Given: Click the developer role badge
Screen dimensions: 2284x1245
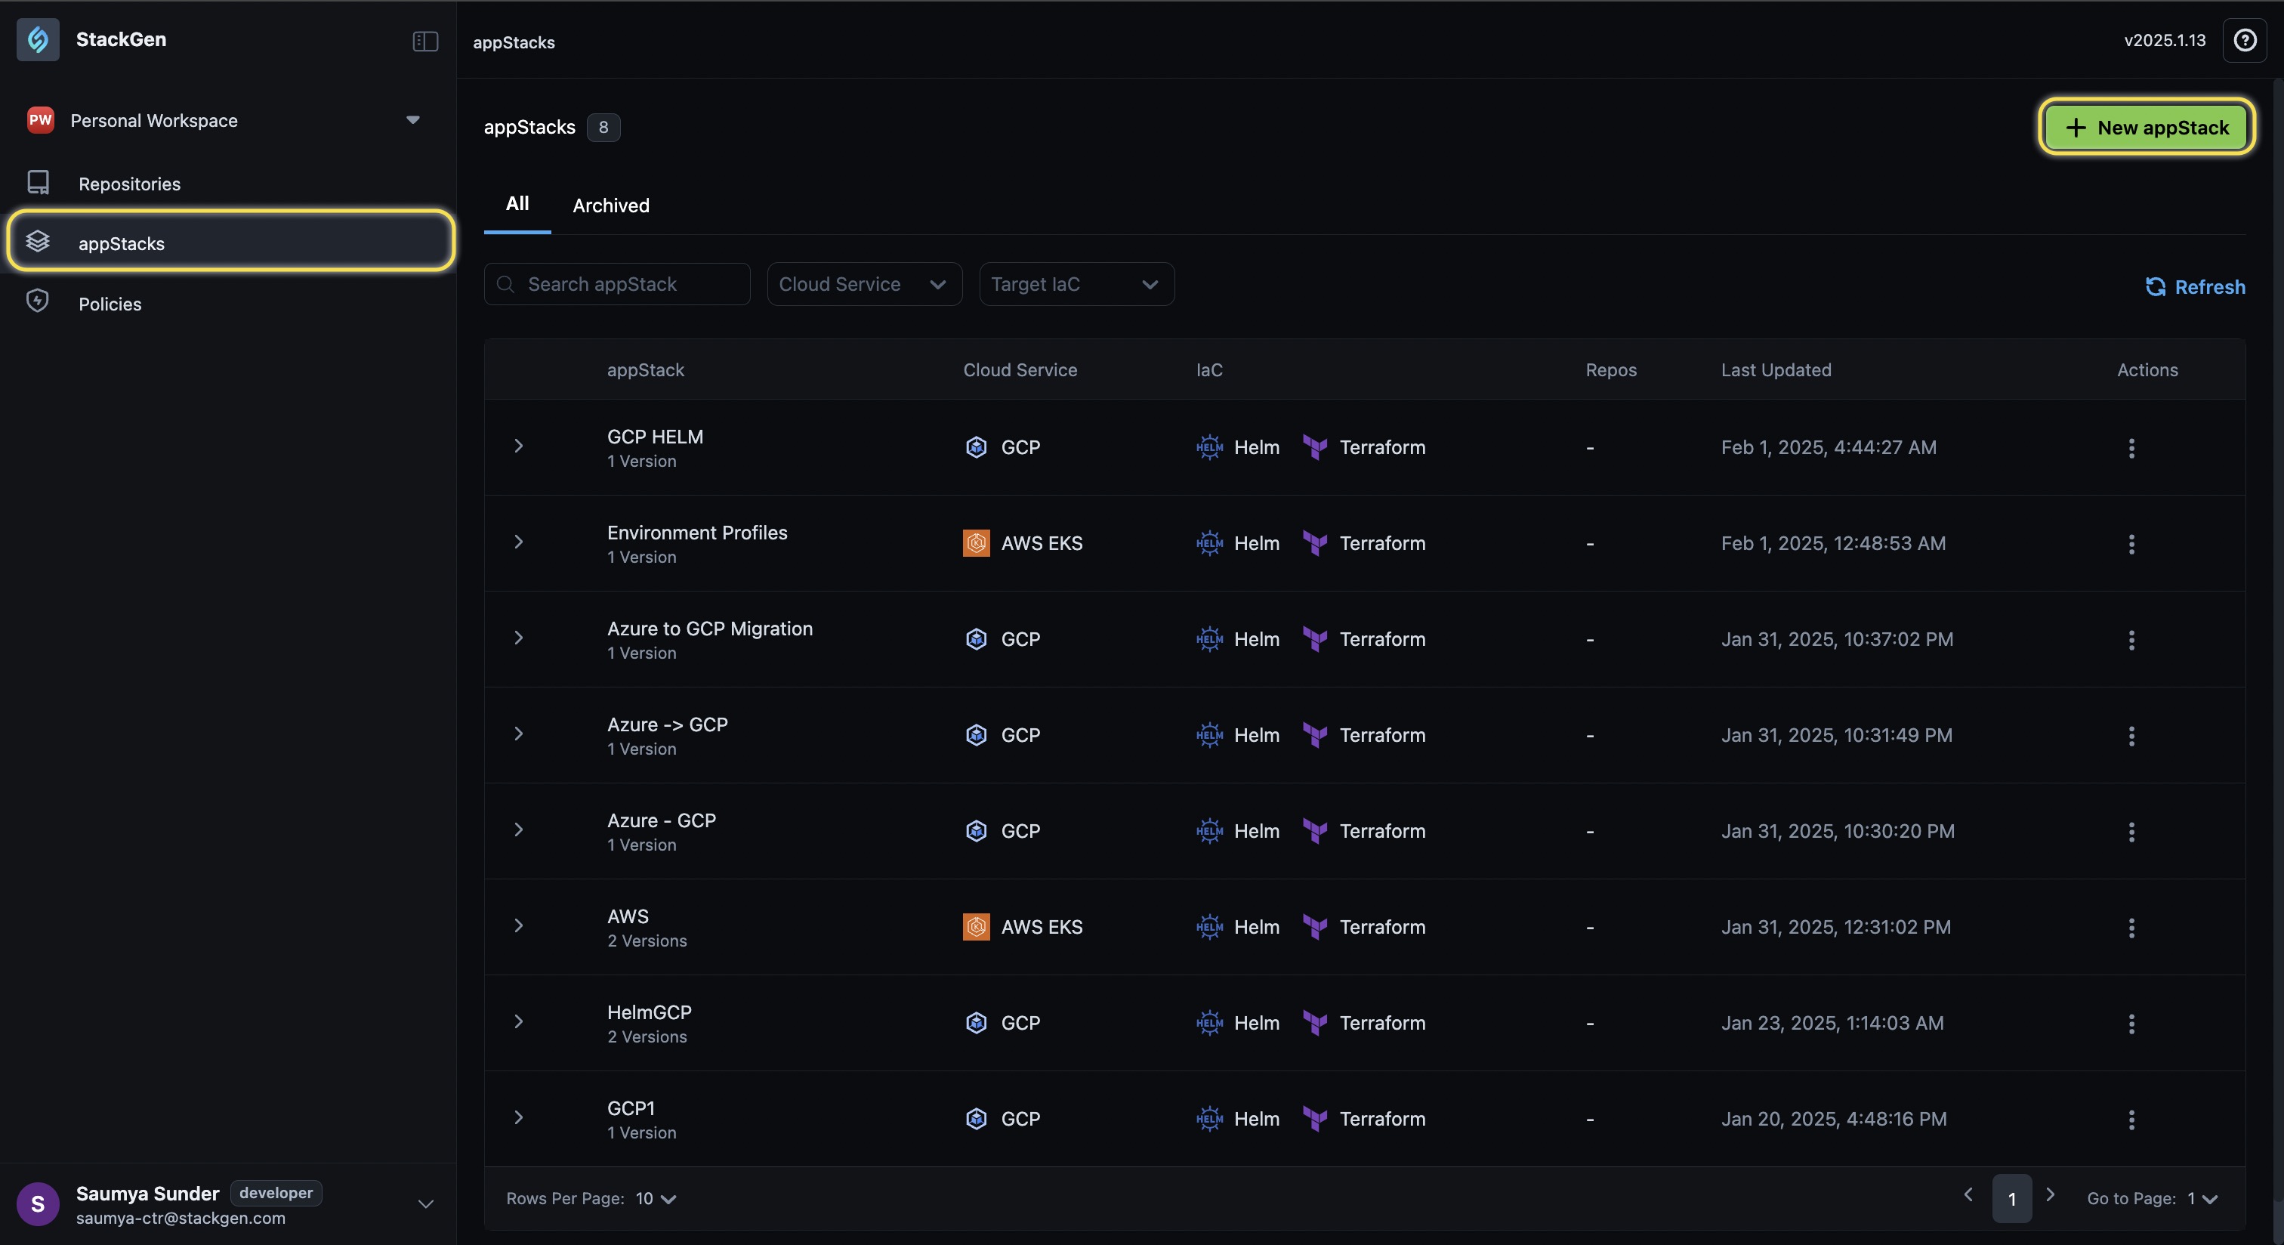Looking at the screenshot, I should [276, 1193].
